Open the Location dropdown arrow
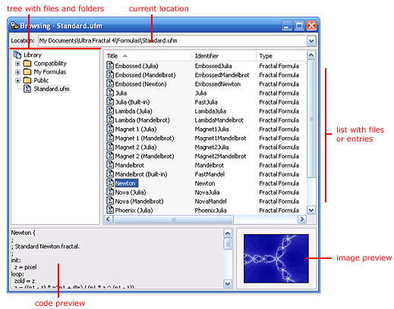Screen dimensions: 394x309 311,41
